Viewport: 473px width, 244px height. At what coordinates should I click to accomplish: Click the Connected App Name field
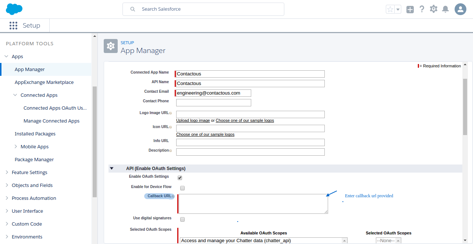point(250,74)
